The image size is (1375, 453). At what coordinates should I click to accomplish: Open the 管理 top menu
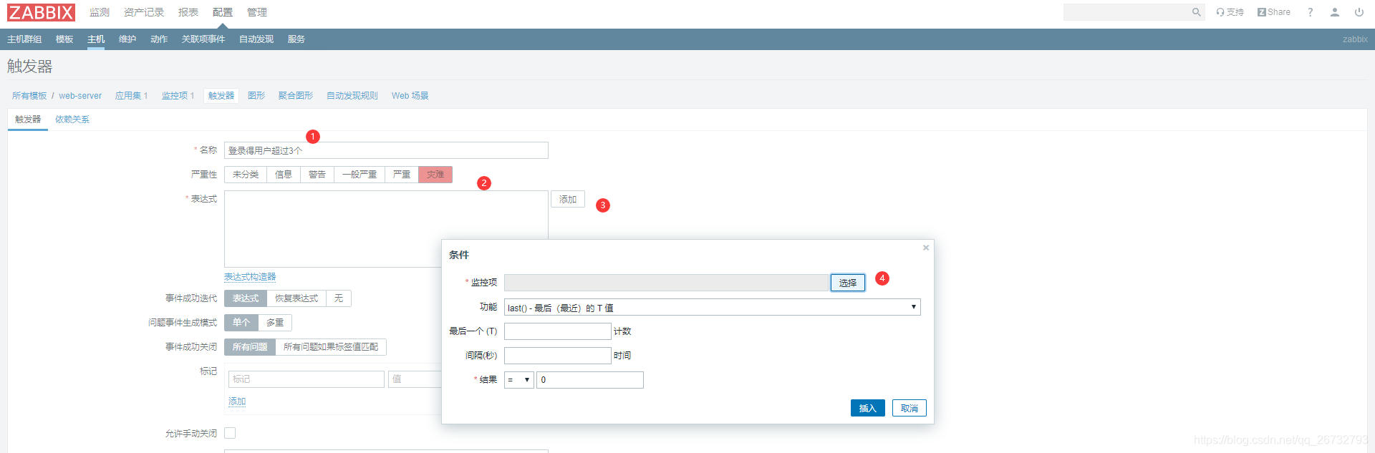(257, 12)
